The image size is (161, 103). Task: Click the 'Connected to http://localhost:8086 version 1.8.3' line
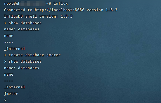(61, 10)
